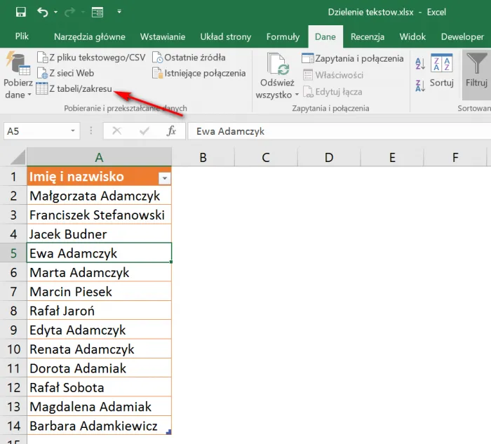Open the Wstawianie ribbon tab
491x444 pixels.
(x=162, y=36)
